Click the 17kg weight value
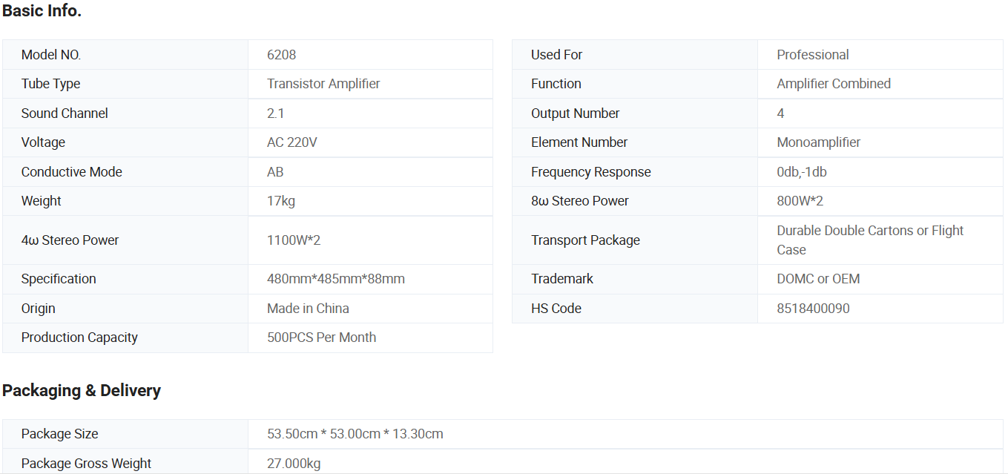The width and height of the screenshot is (1008, 474). point(281,201)
